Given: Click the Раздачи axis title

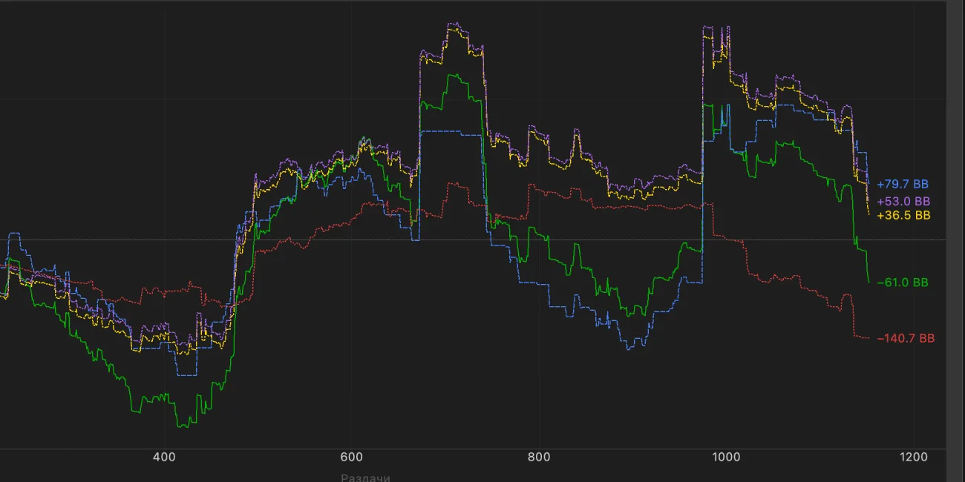Looking at the screenshot, I should point(365,477).
